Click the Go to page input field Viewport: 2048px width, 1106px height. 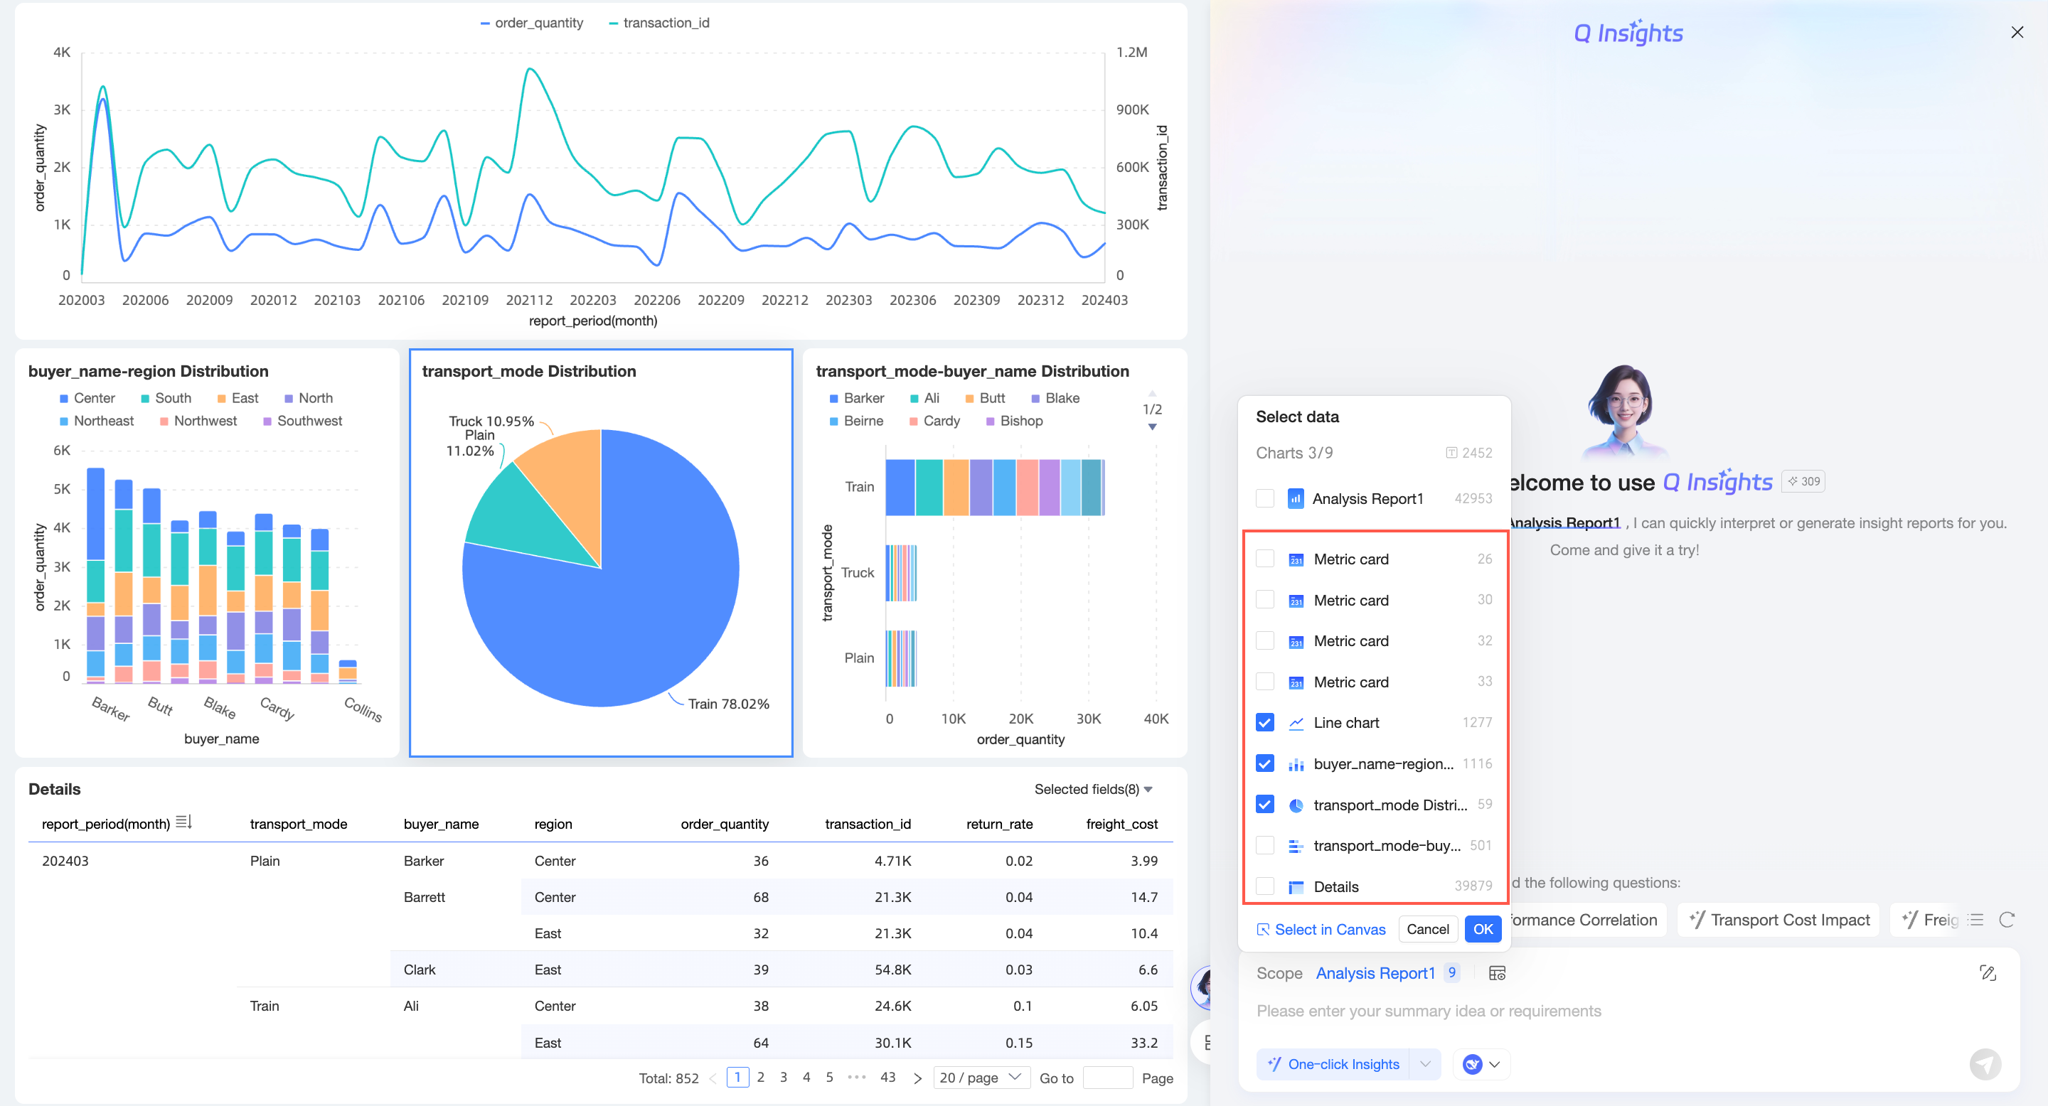tap(1106, 1078)
